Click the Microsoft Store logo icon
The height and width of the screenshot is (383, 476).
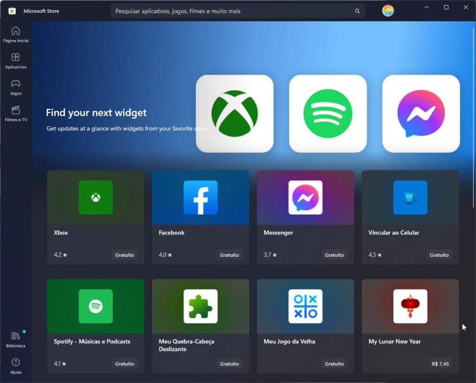12,11
